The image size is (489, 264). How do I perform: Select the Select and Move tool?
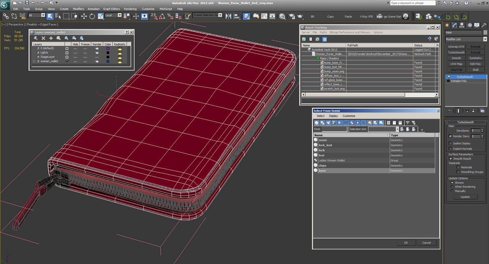(x=84, y=16)
